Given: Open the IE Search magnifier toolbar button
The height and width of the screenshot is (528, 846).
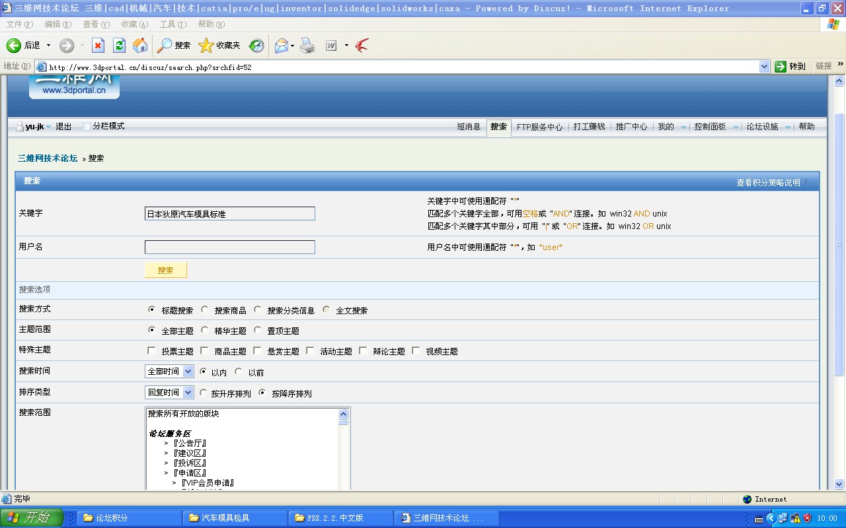Looking at the screenshot, I should pyautogui.click(x=164, y=46).
